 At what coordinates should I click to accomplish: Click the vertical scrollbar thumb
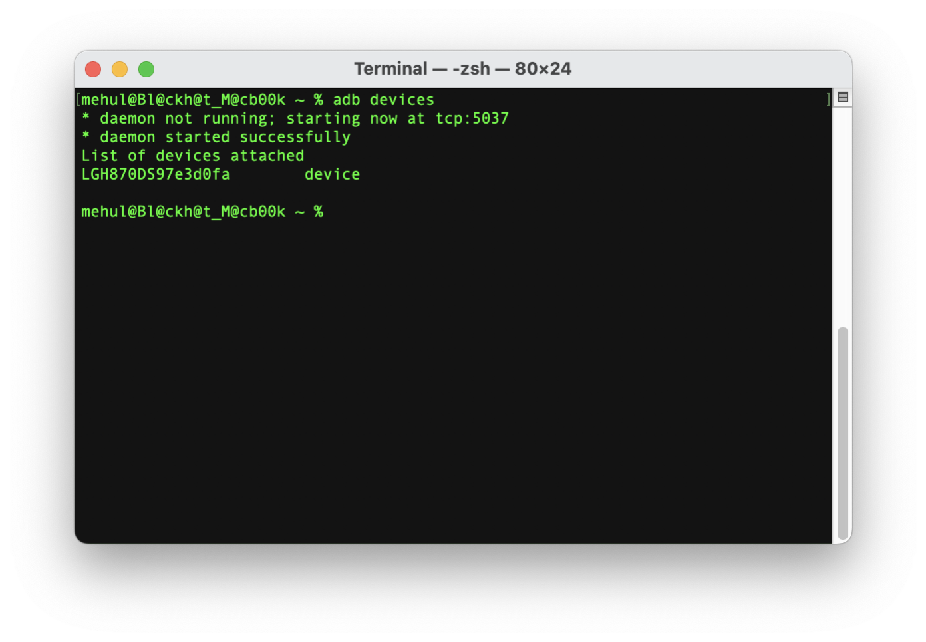click(x=842, y=432)
